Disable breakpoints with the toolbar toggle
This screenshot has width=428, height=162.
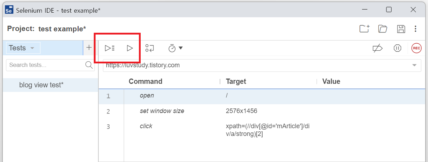(x=378, y=48)
